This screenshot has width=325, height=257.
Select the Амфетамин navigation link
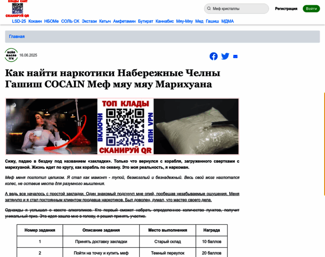[x=124, y=21]
